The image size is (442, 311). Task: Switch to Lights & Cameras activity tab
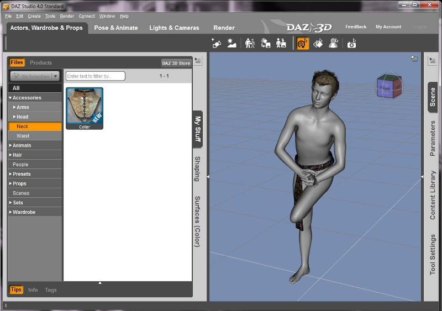174,28
